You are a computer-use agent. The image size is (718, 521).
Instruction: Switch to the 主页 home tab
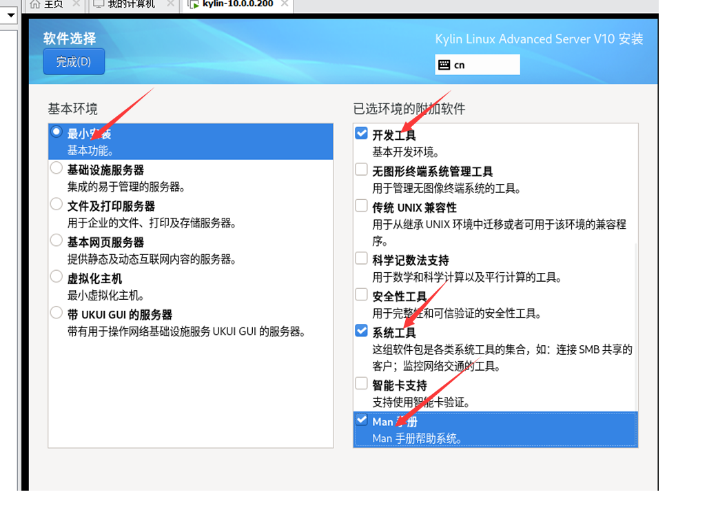coord(53,4)
